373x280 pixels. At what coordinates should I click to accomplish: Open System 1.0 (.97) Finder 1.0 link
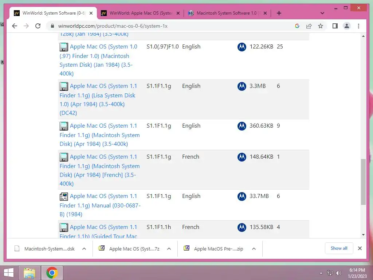pyautogui.click(x=98, y=60)
